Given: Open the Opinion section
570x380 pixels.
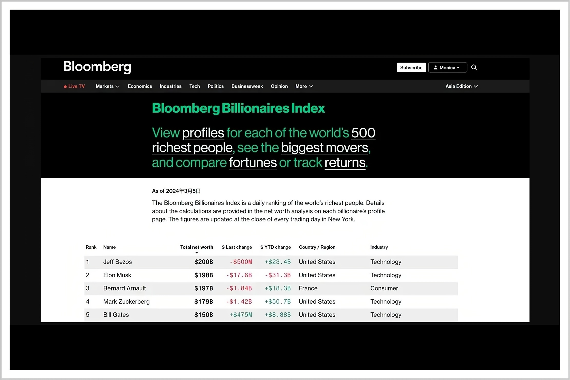Looking at the screenshot, I should coord(279,86).
